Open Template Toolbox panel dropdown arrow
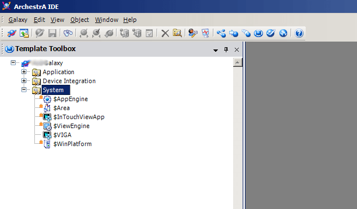 pos(216,50)
